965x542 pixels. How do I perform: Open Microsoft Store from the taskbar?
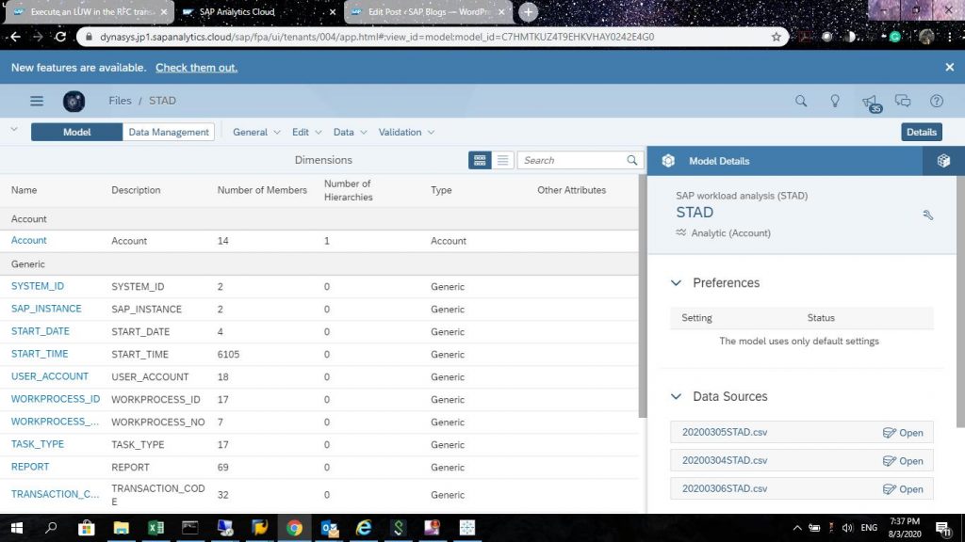[x=86, y=528]
